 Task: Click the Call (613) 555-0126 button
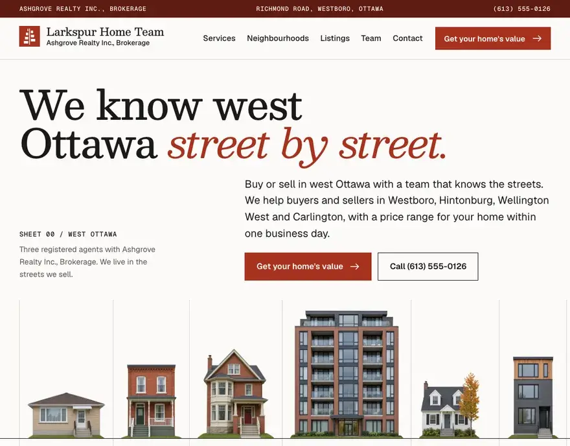point(428,266)
